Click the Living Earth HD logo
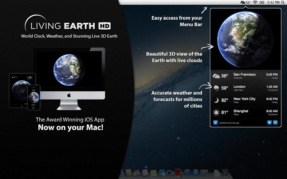This screenshot has height=179, width=287. click(x=68, y=23)
